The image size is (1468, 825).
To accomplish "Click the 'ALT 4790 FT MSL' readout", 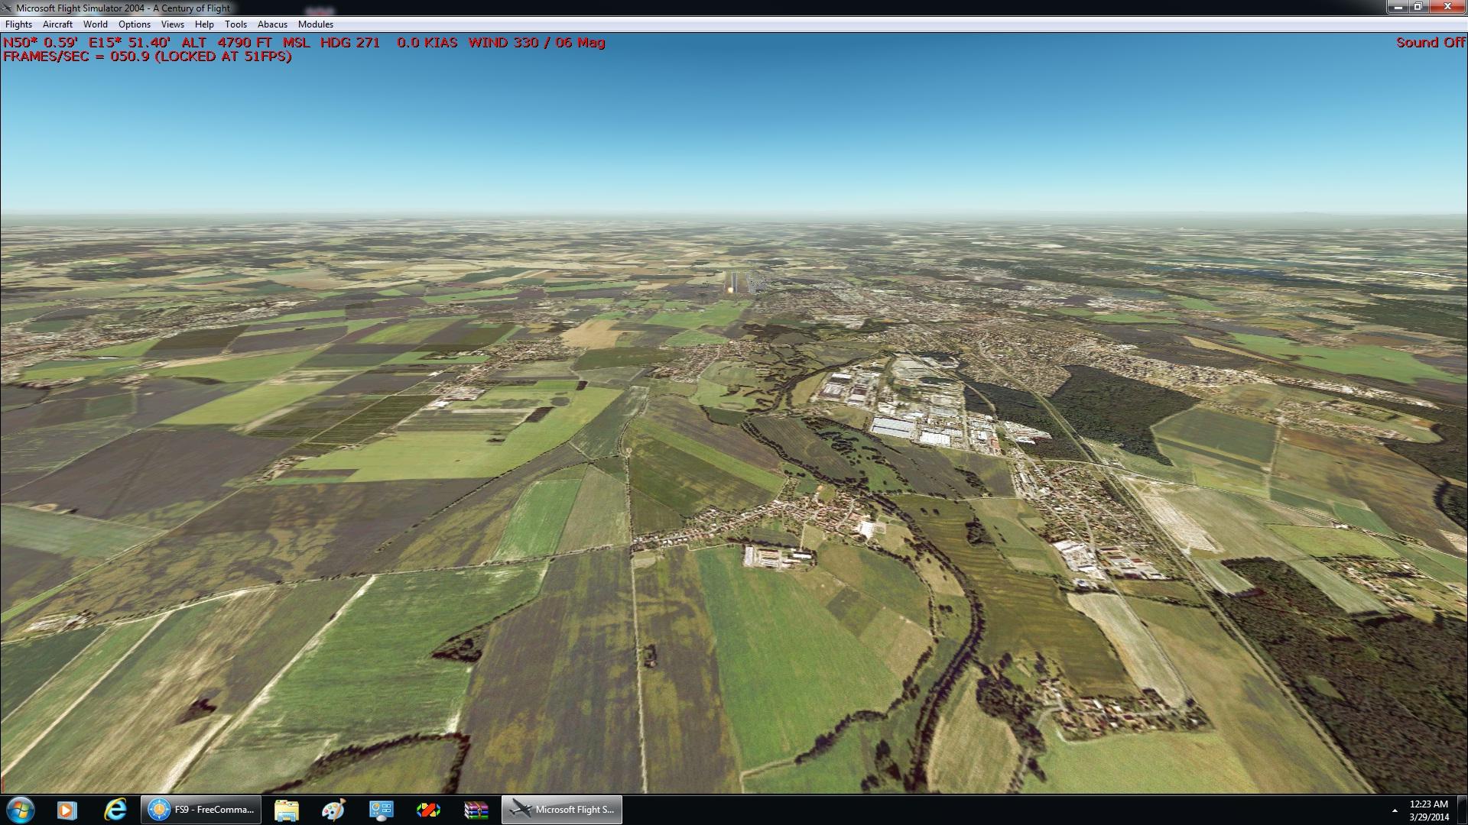I will click(x=245, y=43).
